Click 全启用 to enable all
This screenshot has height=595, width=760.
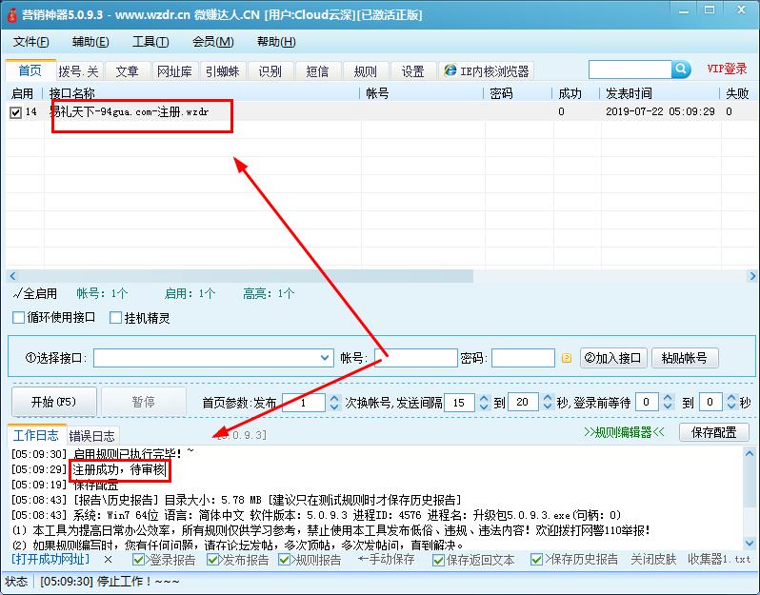pyautogui.click(x=35, y=293)
